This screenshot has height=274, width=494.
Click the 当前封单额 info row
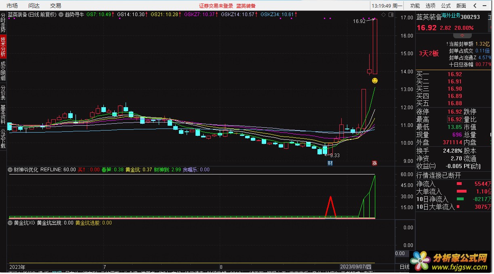tap(469, 44)
